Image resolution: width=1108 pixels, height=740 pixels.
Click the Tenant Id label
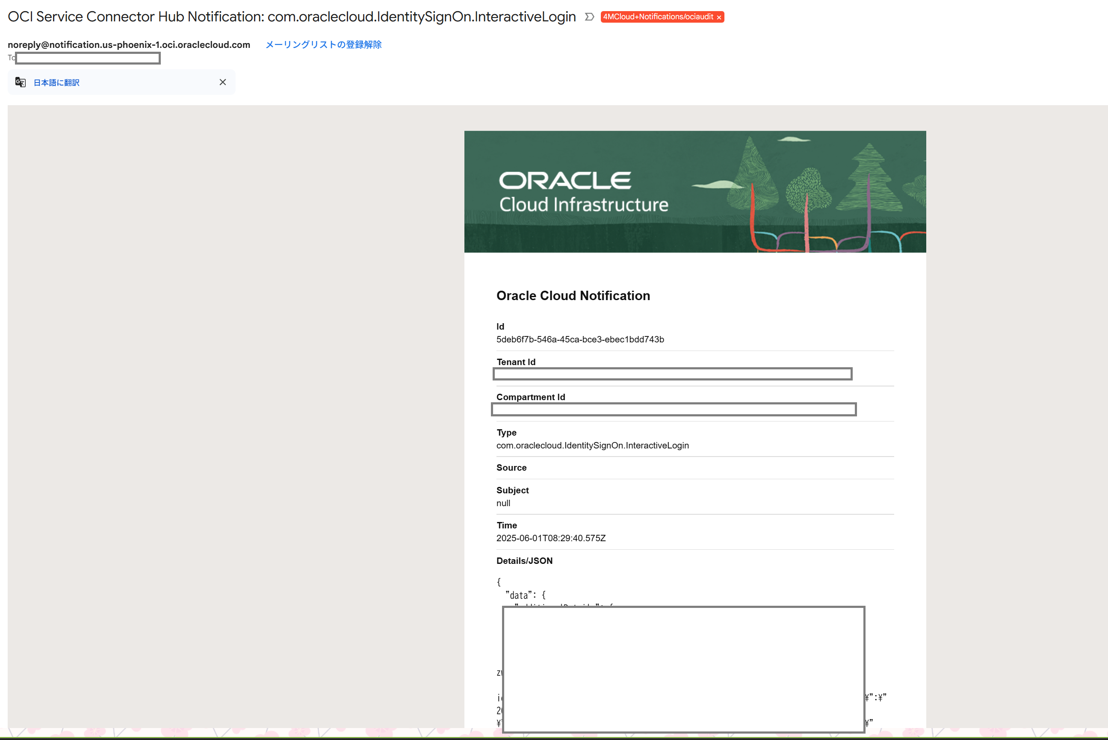tap(516, 362)
